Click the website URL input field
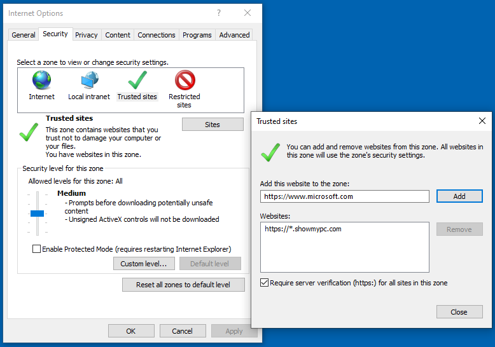 tap(344, 196)
